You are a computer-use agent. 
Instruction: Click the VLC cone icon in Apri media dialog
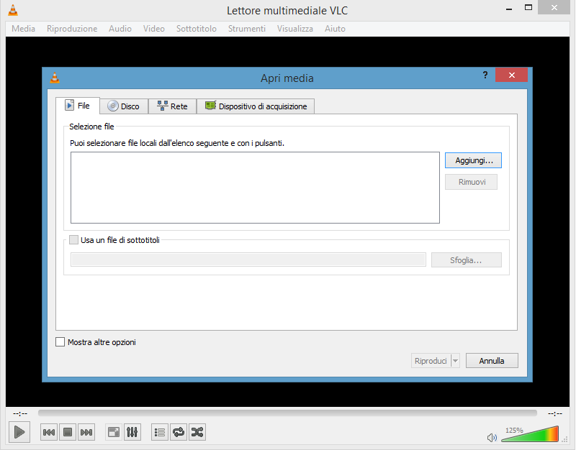point(55,78)
